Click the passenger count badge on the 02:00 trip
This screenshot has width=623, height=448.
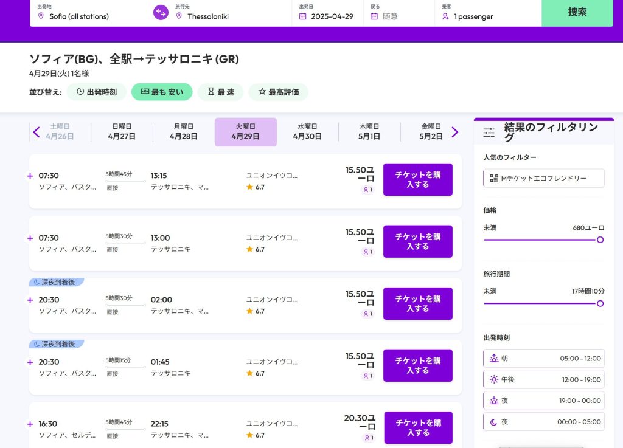tap(368, 314)
